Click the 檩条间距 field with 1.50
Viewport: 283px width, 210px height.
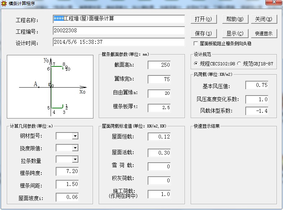coord(67,184)
